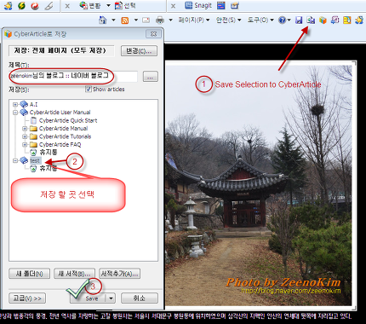Open the Home button dropdown arrow
Viewport: 366px width, 324px height.
click(113, 20)
